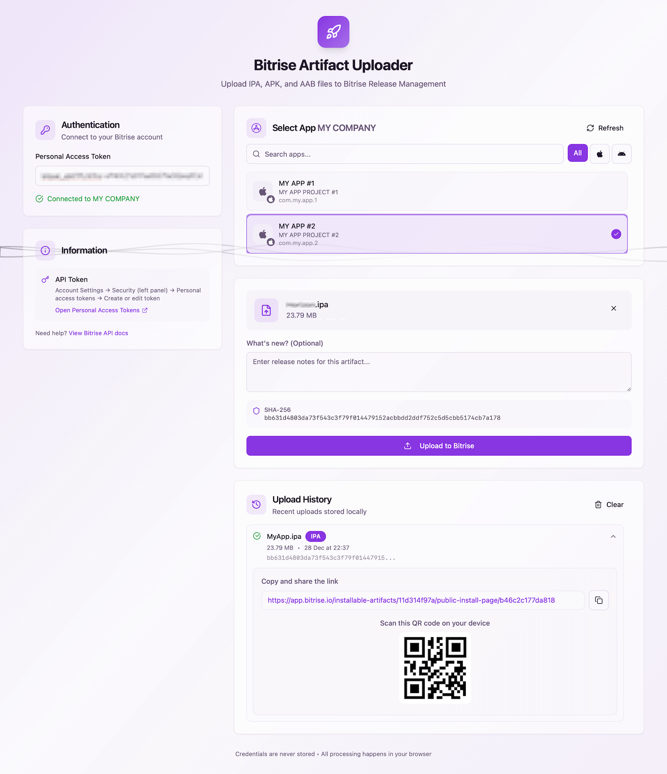Click View Bitrise API docs
Image resolution: width=667 pixels, height=774 pixels.
(x=98, y=333)
